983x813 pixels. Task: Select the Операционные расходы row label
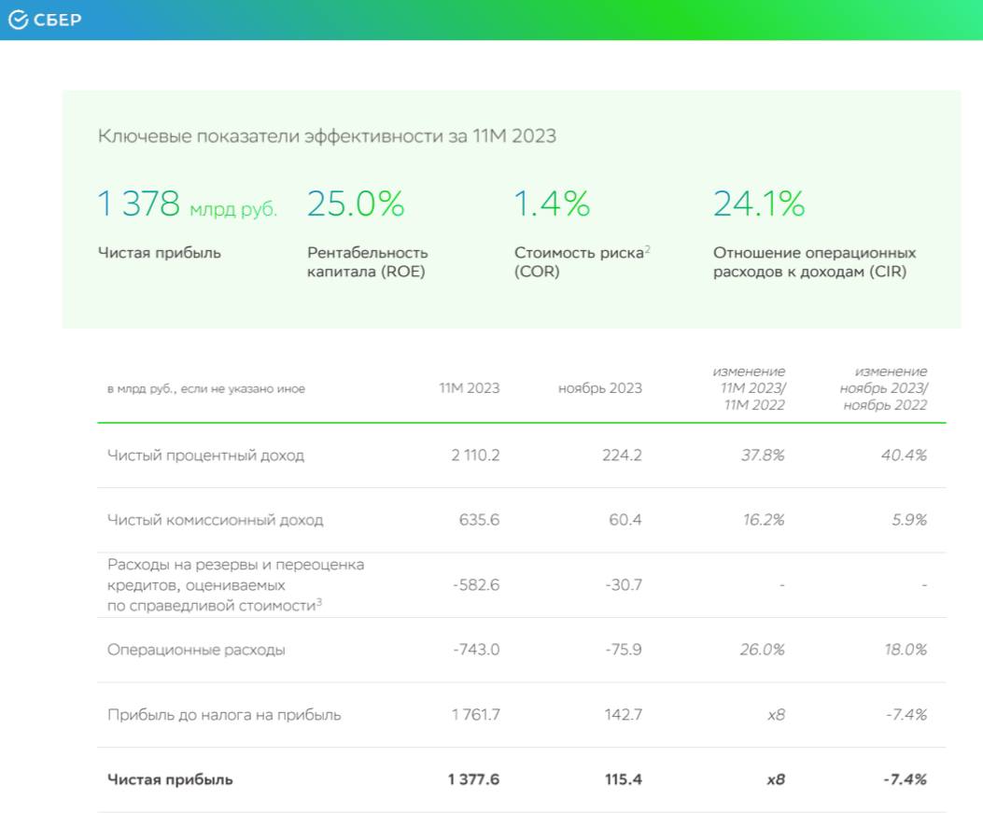(x=196, y=650)
